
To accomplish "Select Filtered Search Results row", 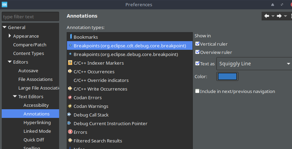I will (x=130, y=141).
